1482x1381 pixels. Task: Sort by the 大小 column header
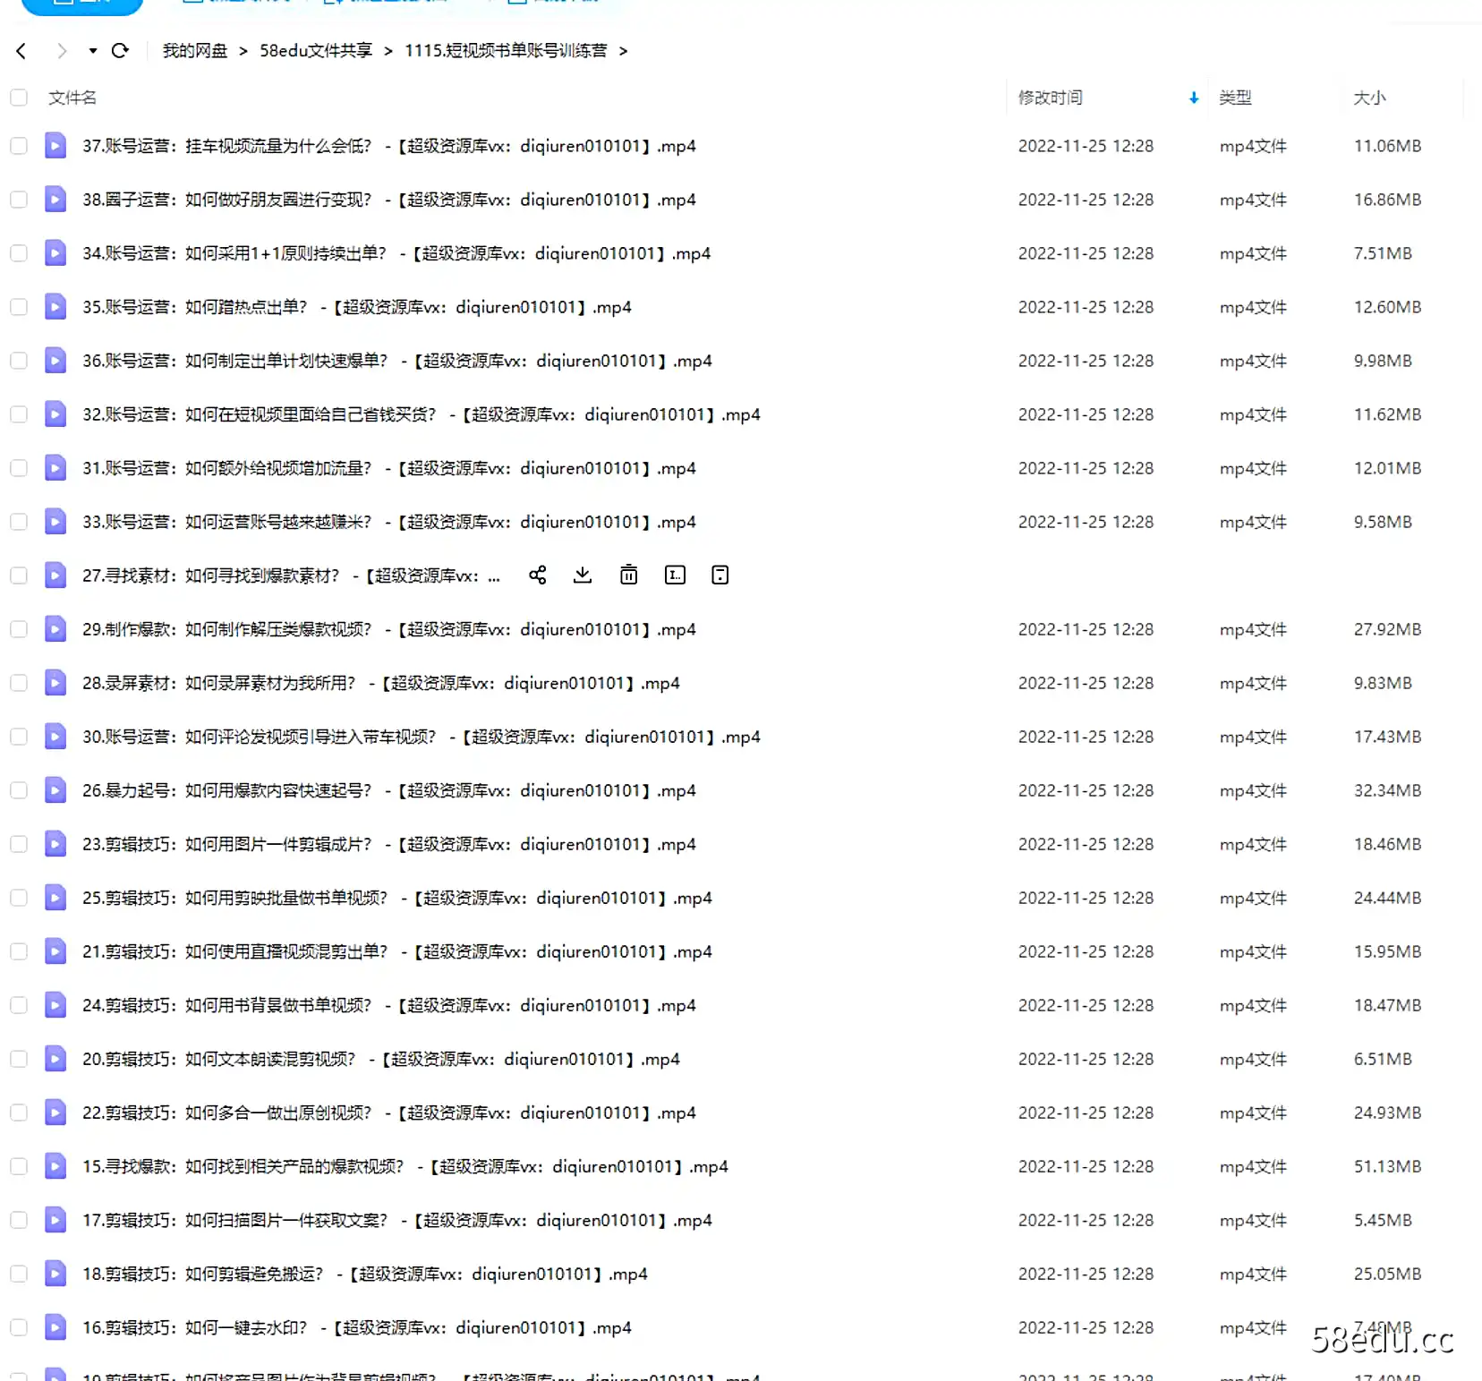(1369, 98)
